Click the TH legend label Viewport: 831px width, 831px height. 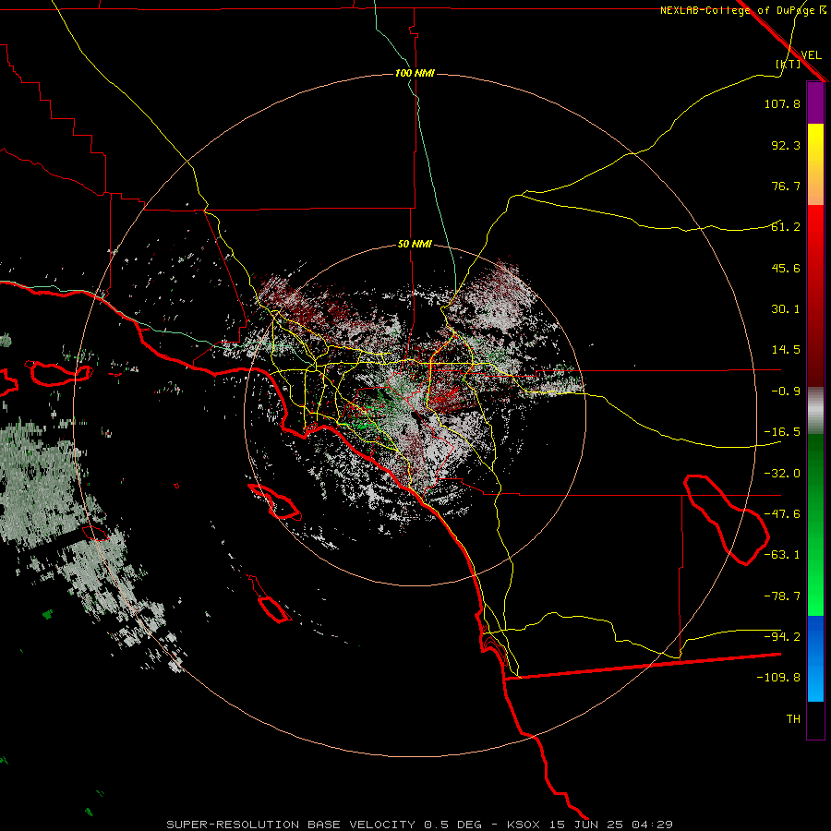click(x=793, y=719)
